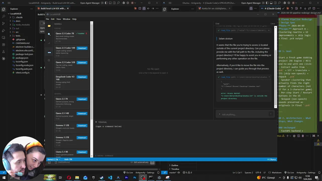Open Search view in left Antigravity activity bar
The image size is (322, 181).
(4, 16)
